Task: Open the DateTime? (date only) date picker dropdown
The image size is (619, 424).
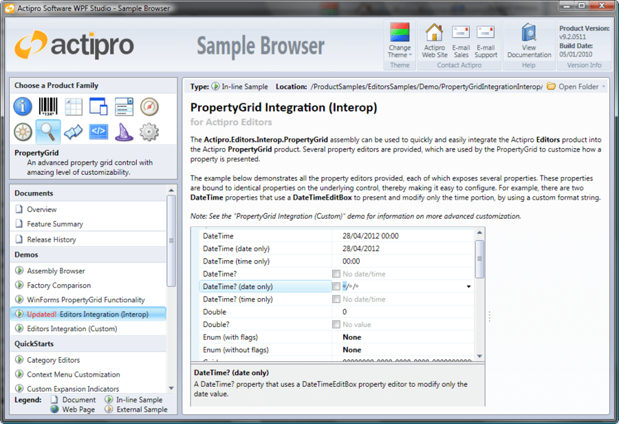Action: click(468, 286)
